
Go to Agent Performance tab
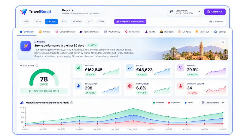(89, 32)
